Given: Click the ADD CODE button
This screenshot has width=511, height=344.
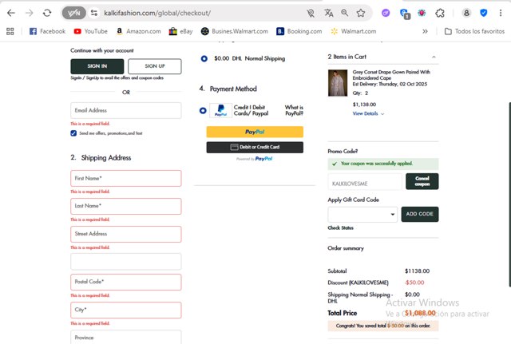Looking at the screenshot, I should click(x=420, y=215).
